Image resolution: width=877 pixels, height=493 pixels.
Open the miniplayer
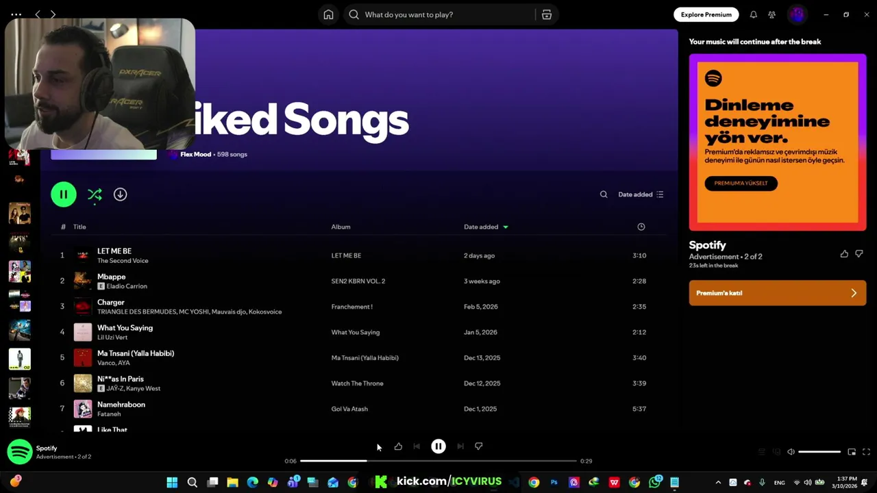(852, 452)
